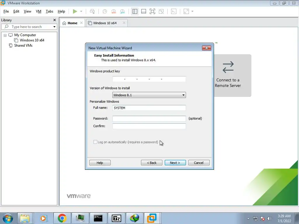Open the Version of Windows dropdown

coord(149,95)
